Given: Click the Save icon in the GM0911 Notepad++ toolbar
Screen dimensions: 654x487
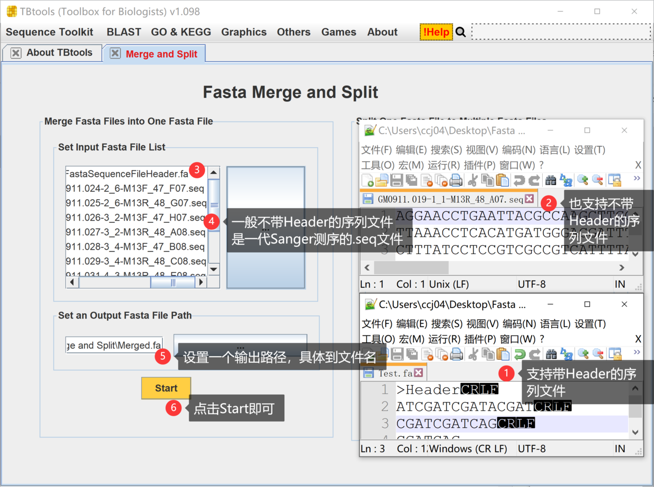Looking at the screenshot, I should pos(397,180).
